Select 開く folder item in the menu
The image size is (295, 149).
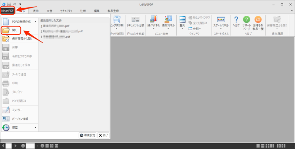(x=11, y=30)
